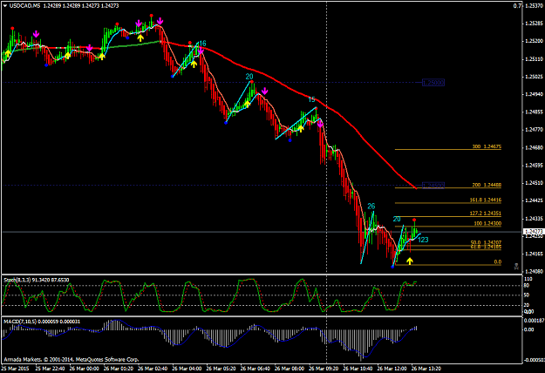Select the cyan wave label 15
Screen dimensions: 545x373
click(311, 99)
